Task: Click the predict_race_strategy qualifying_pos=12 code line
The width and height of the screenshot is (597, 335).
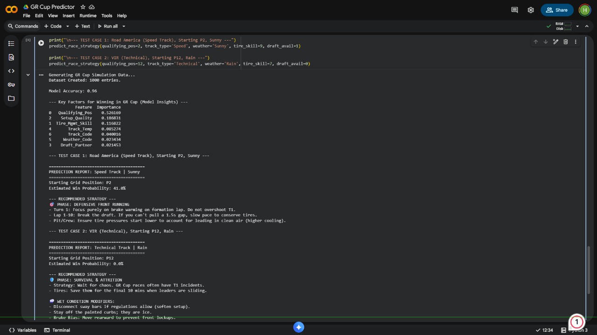Action: click(x=180, y=63)
